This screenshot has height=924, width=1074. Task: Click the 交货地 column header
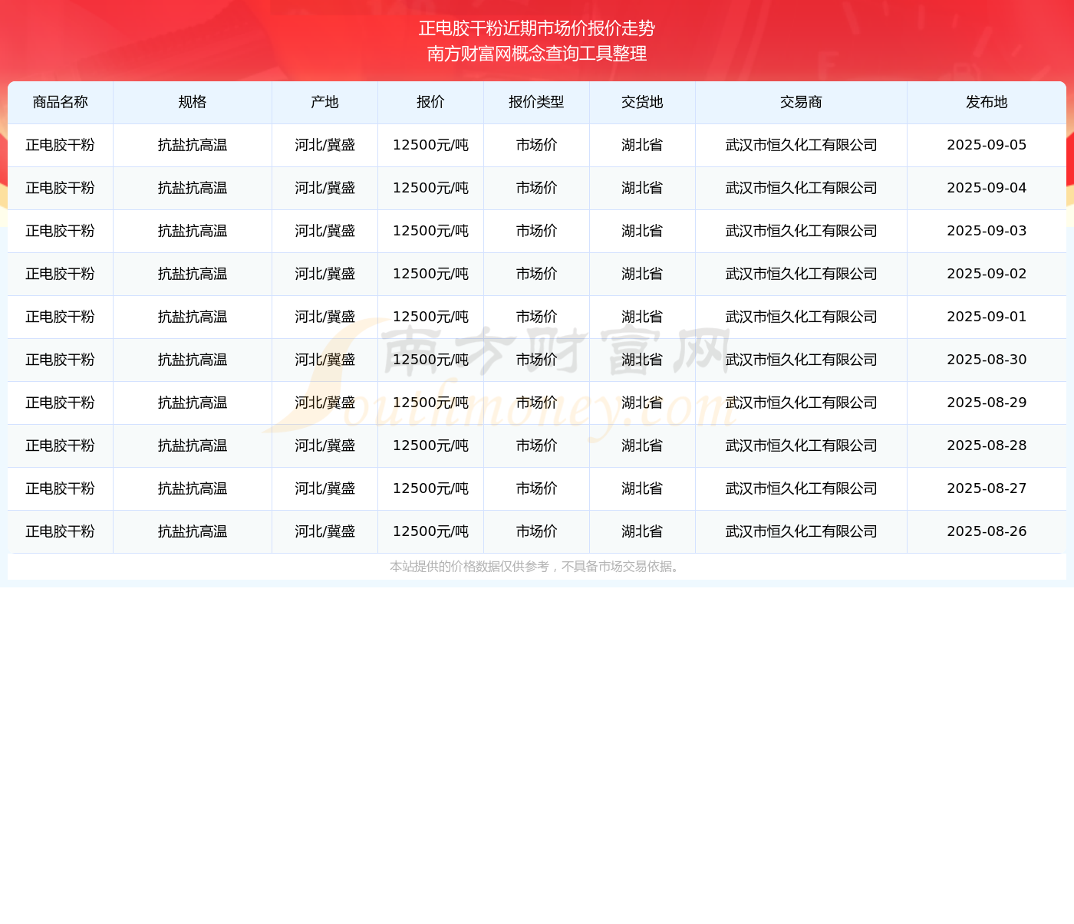[x=642, y=102]
